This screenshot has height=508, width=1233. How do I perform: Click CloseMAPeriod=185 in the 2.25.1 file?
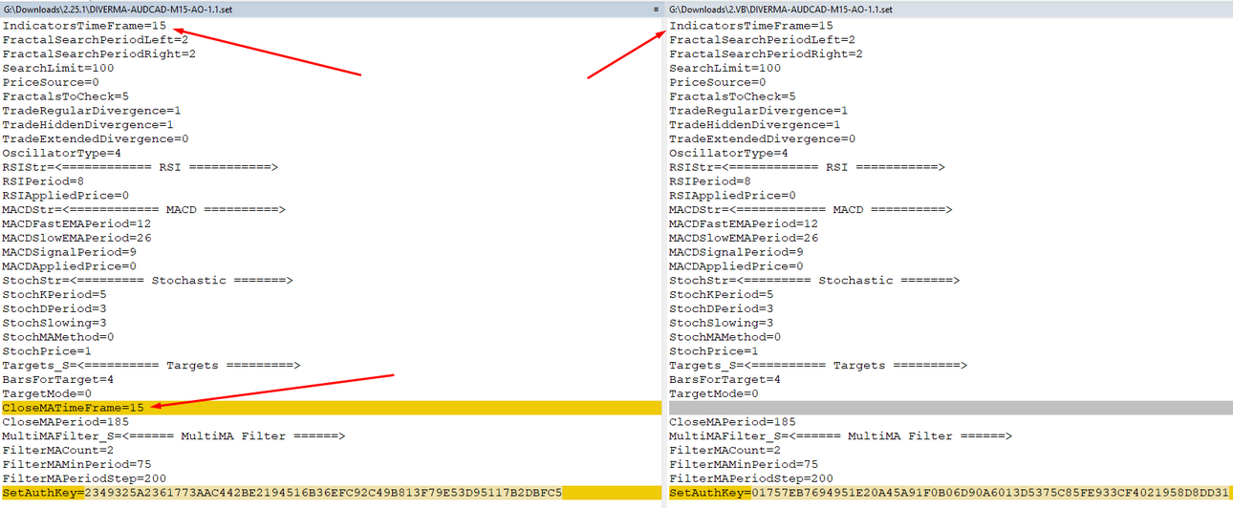click(x=65, y=422)
